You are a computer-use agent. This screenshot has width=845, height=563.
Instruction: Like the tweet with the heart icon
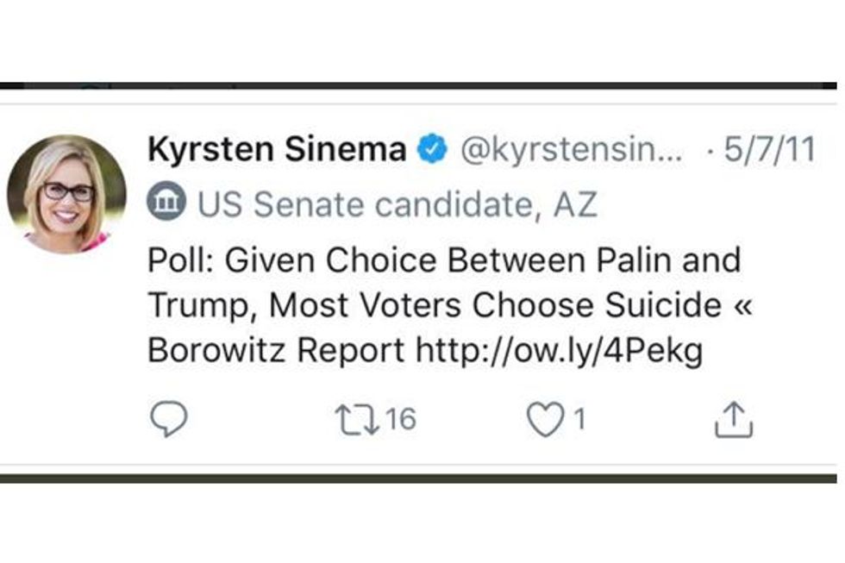click(544, 420)
